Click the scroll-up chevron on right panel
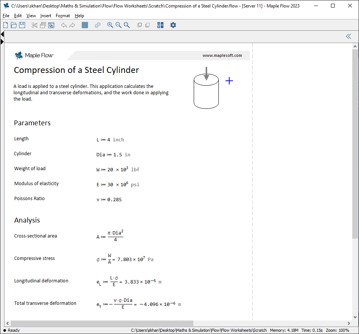This screenshot has width=359, height=334. (355, 46)
